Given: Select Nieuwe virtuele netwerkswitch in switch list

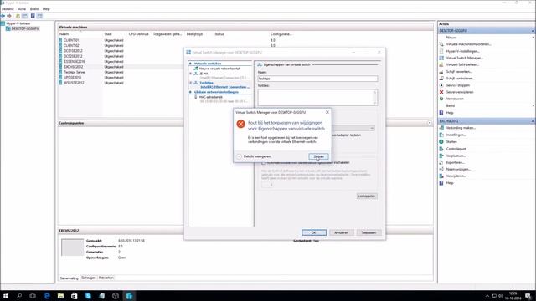Looking at the screenshot, I should 219,69.
